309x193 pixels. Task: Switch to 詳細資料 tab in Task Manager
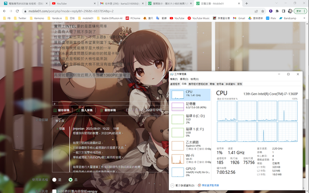(230, 84)
